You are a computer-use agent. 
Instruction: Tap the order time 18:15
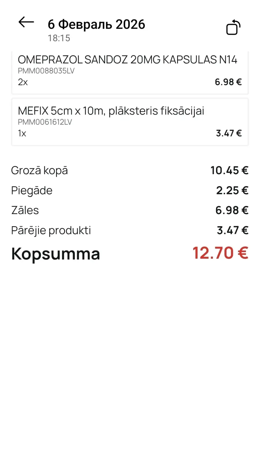[59, 38]
